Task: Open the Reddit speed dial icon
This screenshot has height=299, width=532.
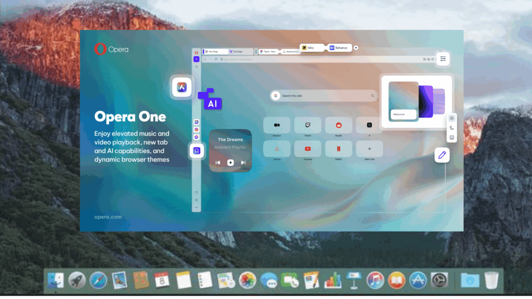Action: pyautogui.click(x=339, y=125)
